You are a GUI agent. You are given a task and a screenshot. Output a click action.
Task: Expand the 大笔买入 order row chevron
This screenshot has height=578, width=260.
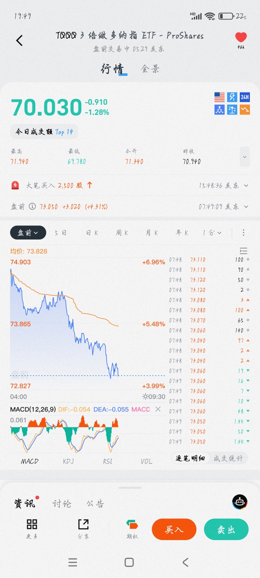pyautogui.click(x=246, y=185)
